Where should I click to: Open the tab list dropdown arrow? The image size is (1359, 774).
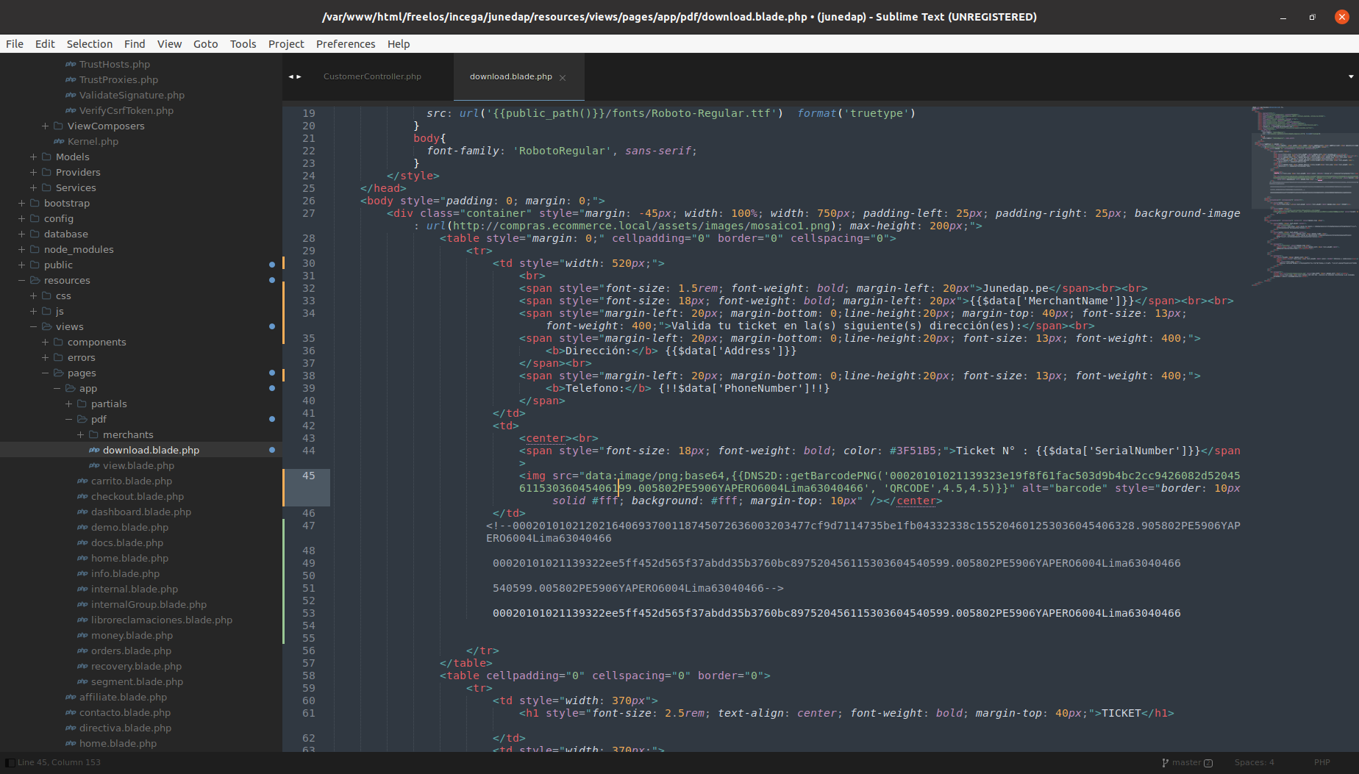(x=1350, y=76)
